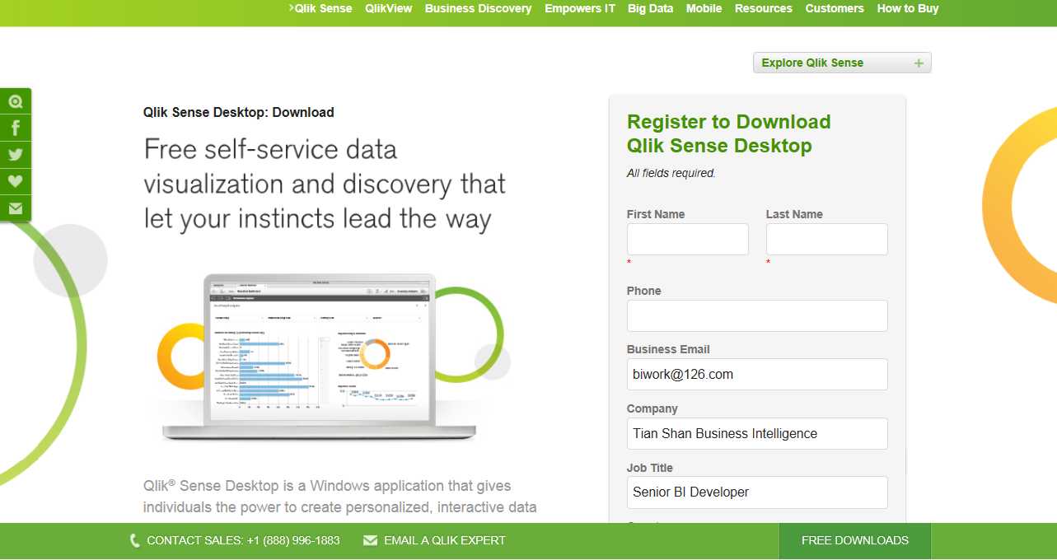Click the Free Downloads button
The height and width of the screenshot is (560, 1057).
[x=855, y=541]
